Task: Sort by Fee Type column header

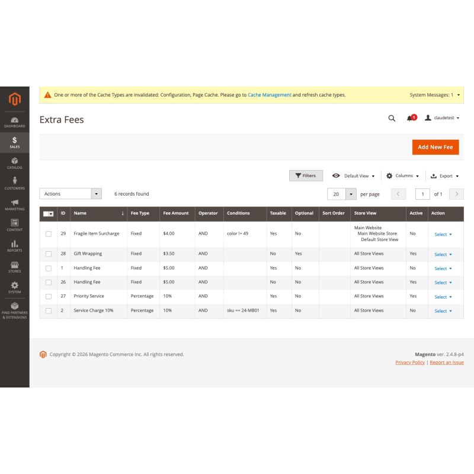Action: pos(143,213)
